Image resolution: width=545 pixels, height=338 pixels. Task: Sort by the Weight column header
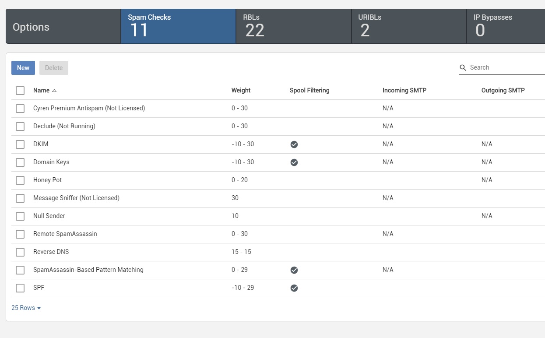[x=241, y=91]
